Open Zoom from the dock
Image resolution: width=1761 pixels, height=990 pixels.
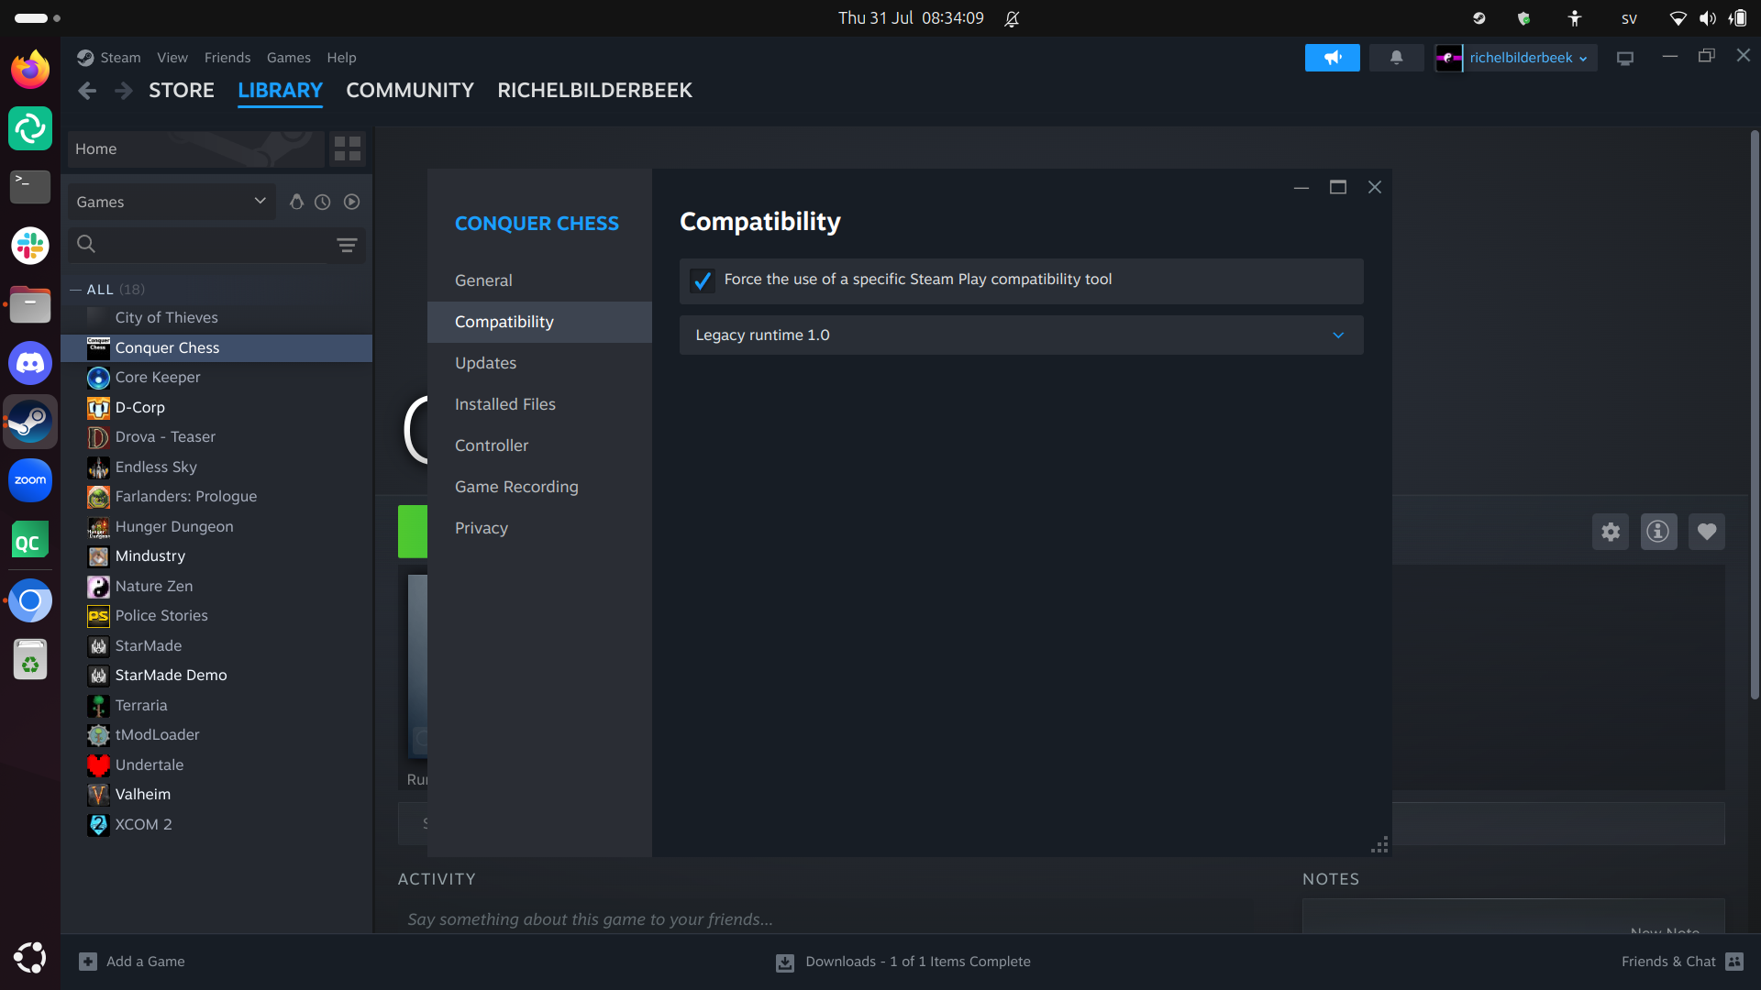(x=30, y=480)
